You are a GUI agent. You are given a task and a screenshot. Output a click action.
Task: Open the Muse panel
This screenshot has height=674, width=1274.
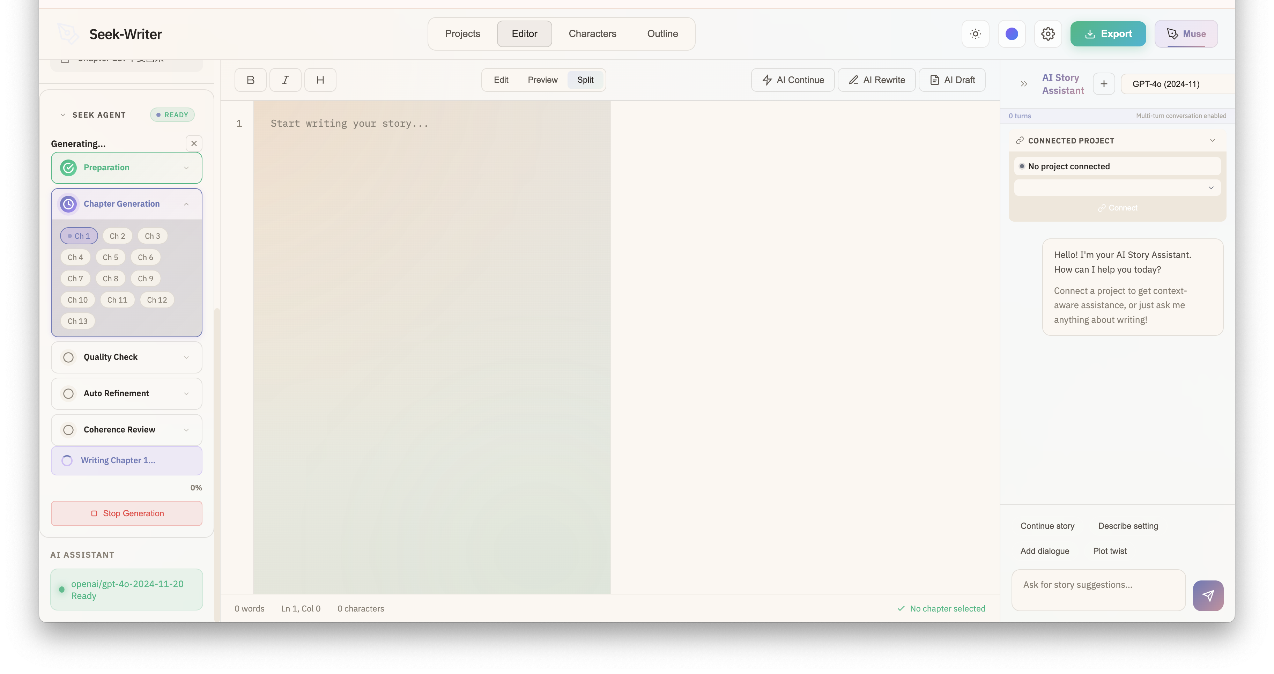[1186, 34]
